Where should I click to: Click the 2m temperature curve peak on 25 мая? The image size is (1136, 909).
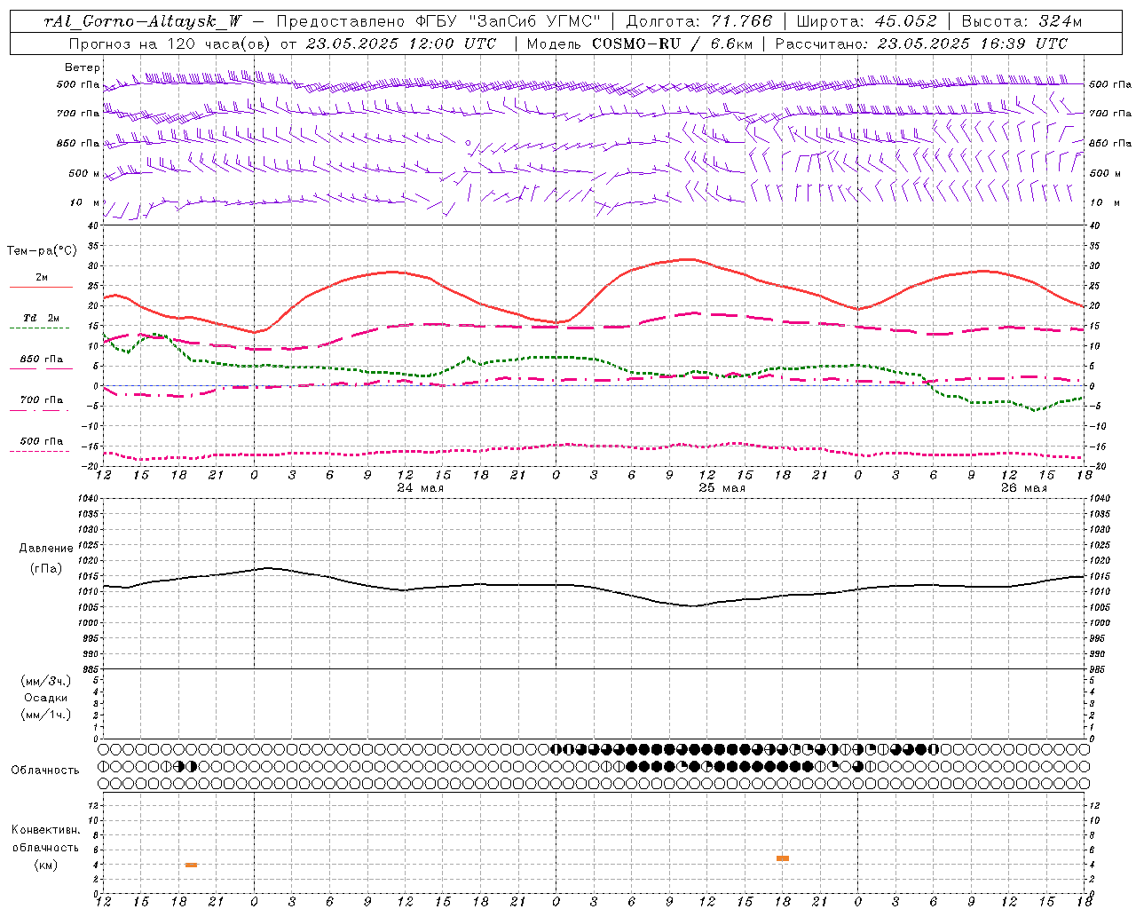pos(686,259)
